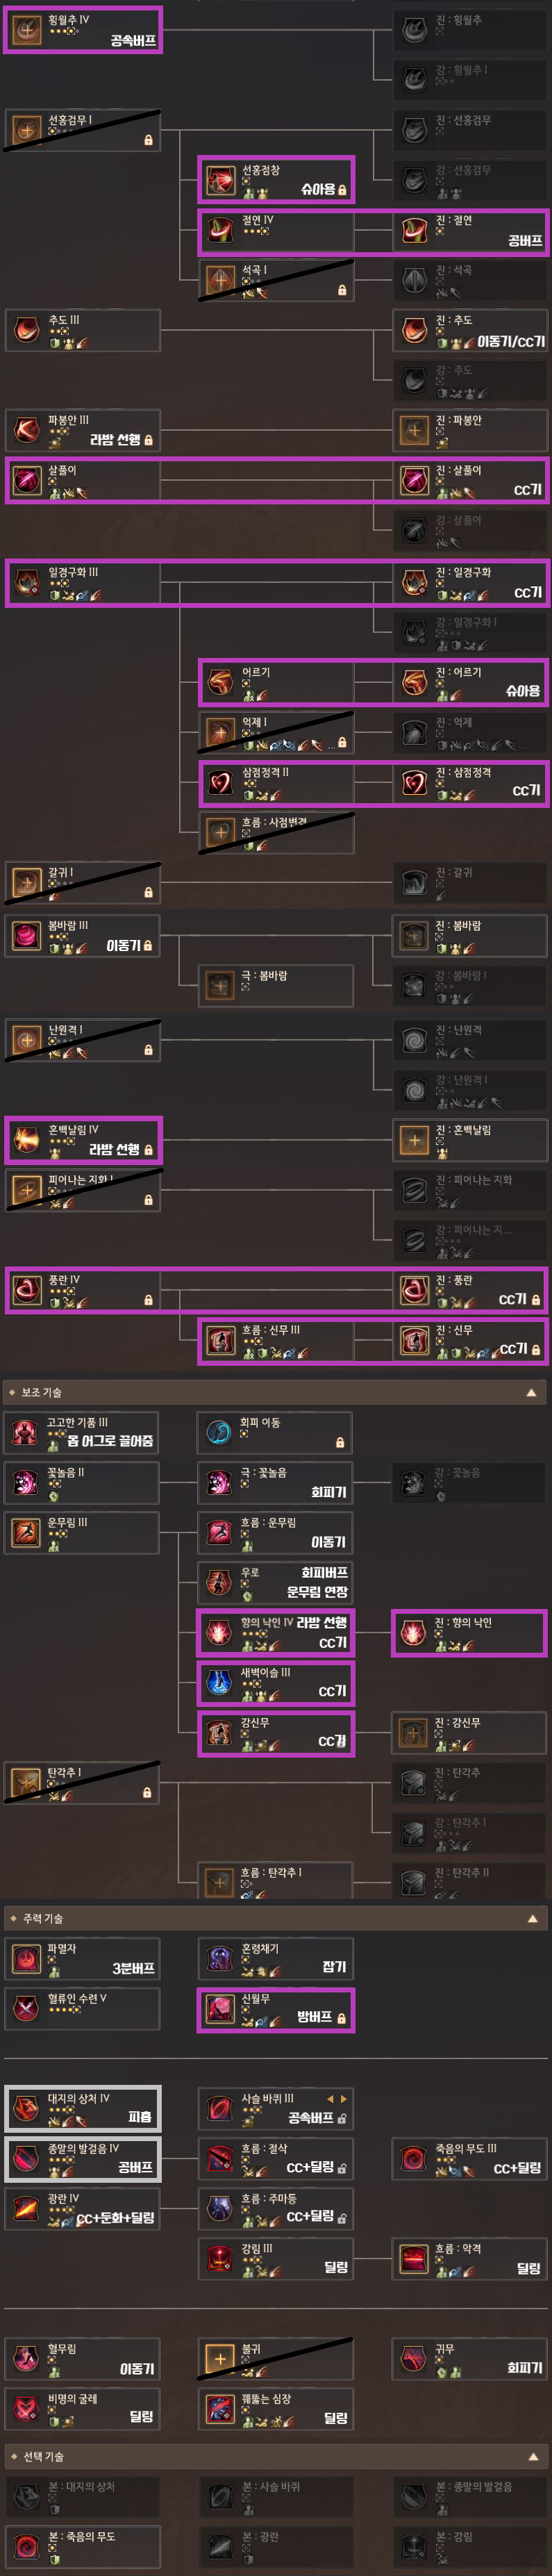Collapse the 선택 기술 section arrow
552x2576 pixels.
(532, 2456)
